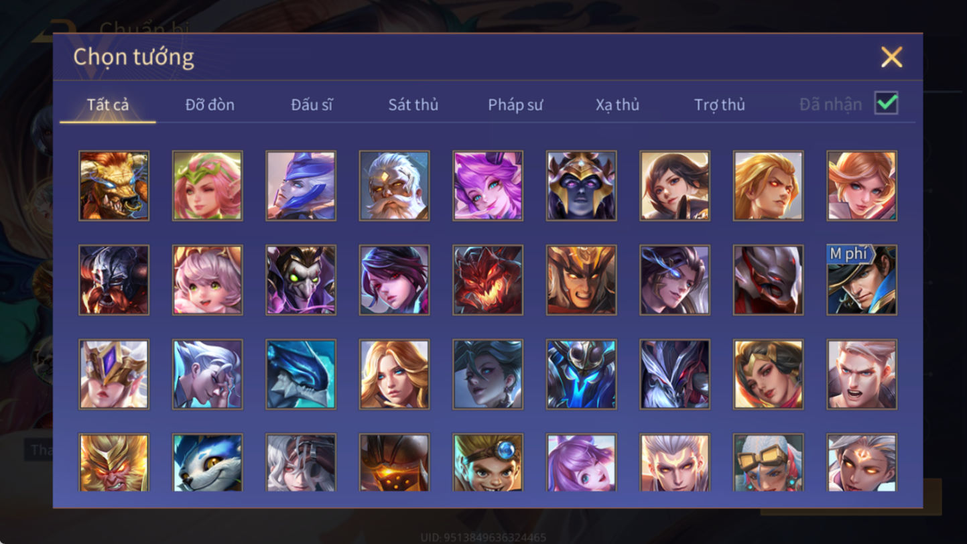Select the red horned demon hero portrait
Image resolution: width=967 pixels, height=544 pixels.
coord(488,279)
